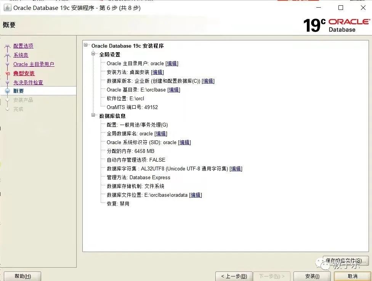
Task: Open the 先决条件检查 step
Action: point(28,82)
